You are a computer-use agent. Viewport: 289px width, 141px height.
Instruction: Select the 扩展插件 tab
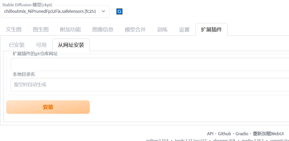[x=211, y=30]
